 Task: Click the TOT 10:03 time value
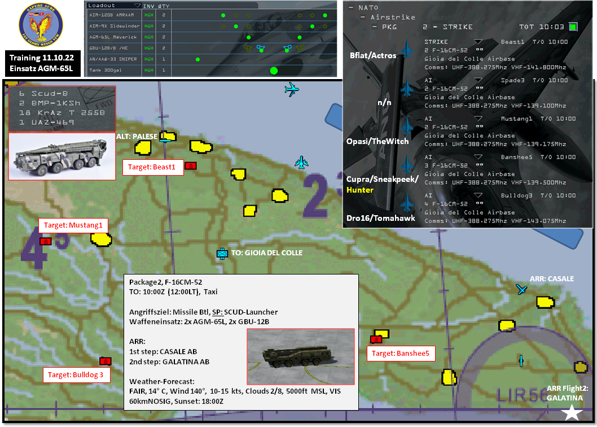(x=541, y=27)
